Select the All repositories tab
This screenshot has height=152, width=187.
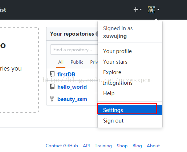(61, 62)
